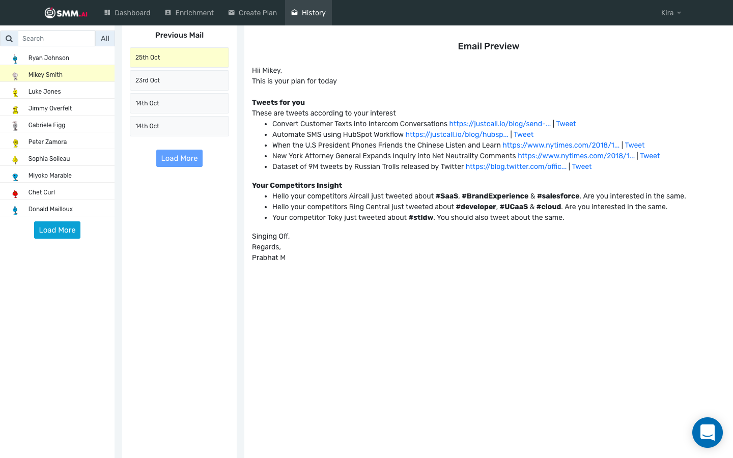Open the chat widget bubble
733x458 pixels.
[x=708, y=433]
